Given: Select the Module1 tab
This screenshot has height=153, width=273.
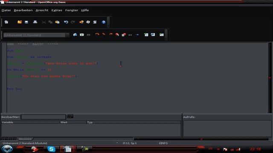Looking at the screenshot, I should pyautogui.click(x=25, y=139).
